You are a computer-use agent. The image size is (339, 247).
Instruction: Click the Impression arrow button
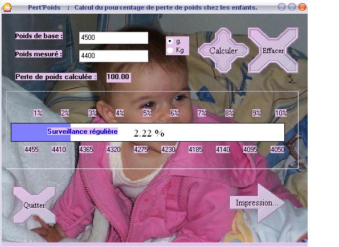[258, 203]
